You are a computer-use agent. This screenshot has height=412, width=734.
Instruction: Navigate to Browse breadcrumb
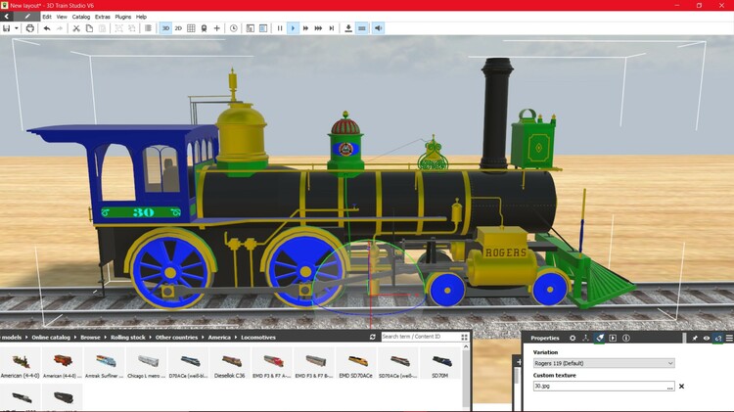(x=90, y=337)
